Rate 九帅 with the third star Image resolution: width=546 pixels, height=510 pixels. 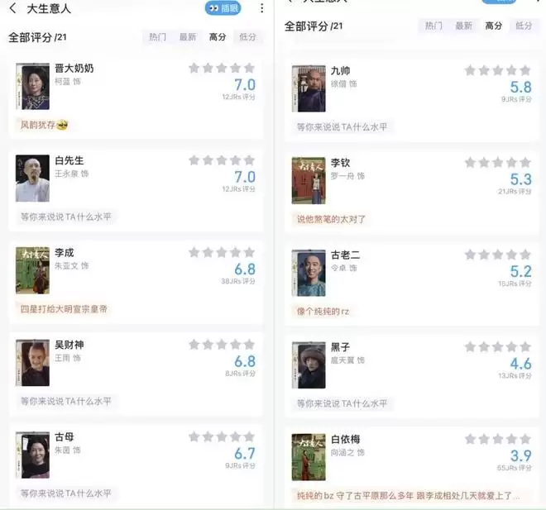pos(497,70)
